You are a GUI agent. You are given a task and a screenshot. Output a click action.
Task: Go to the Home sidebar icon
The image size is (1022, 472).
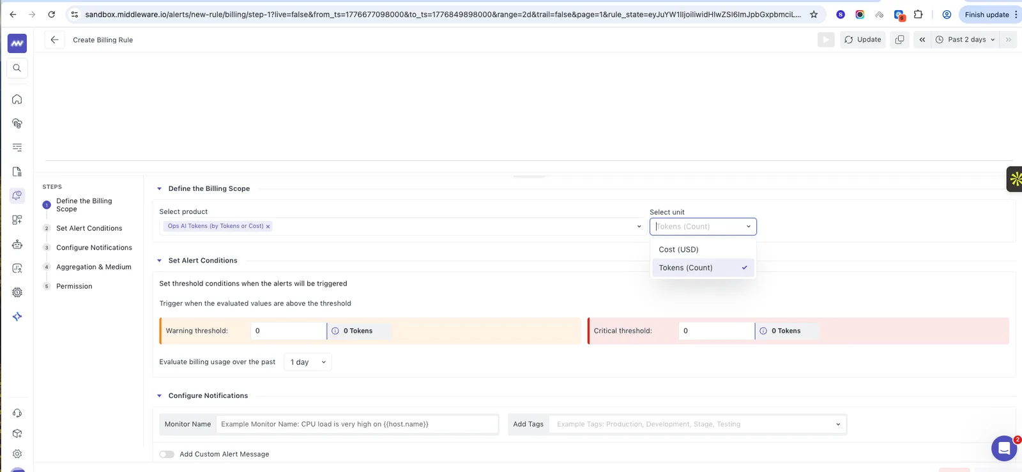(x=17, y=99)
